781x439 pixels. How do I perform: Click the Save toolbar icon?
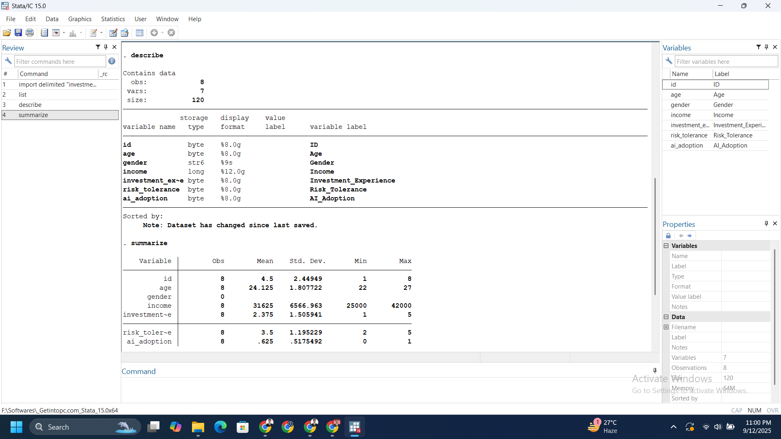tap(18, 33)
